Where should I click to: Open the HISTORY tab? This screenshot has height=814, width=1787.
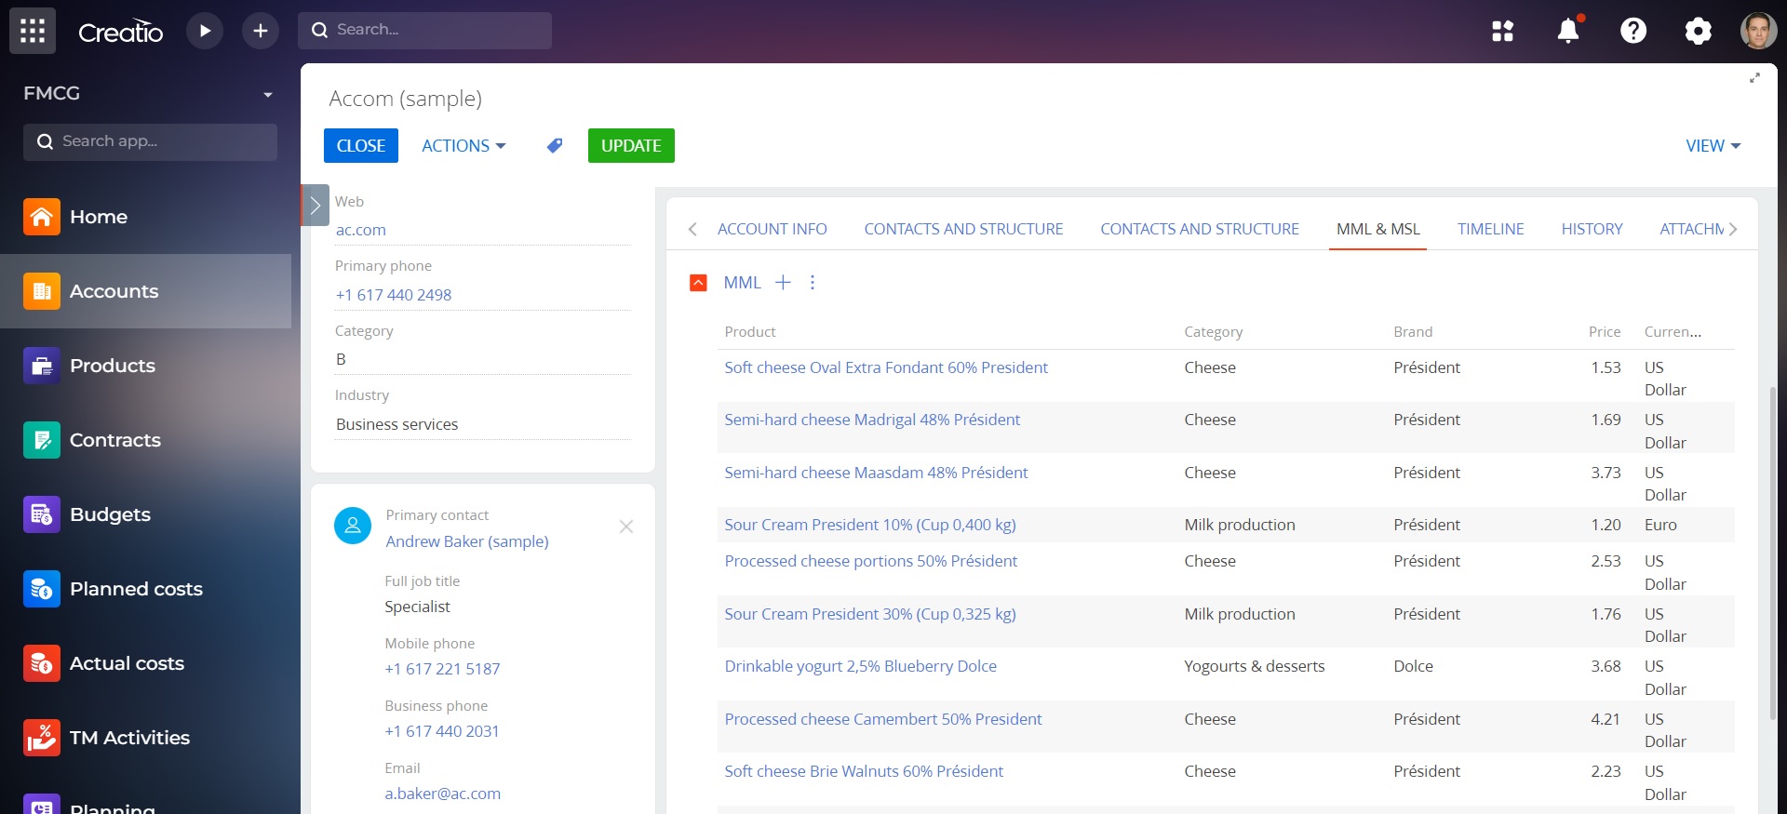point(1592,229)
